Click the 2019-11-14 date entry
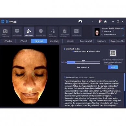Viewport: 126px width, 126px height. (x=107, y=31)
